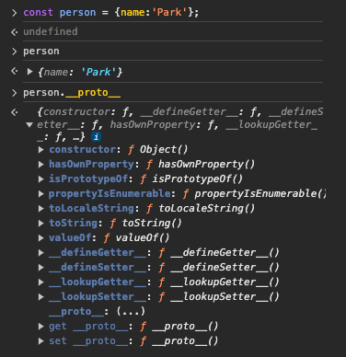Image resolution: width=346 pixels, height=357 pixels.
Task: Expand the __lookupGetter__ entry
Action: (40, 282)
